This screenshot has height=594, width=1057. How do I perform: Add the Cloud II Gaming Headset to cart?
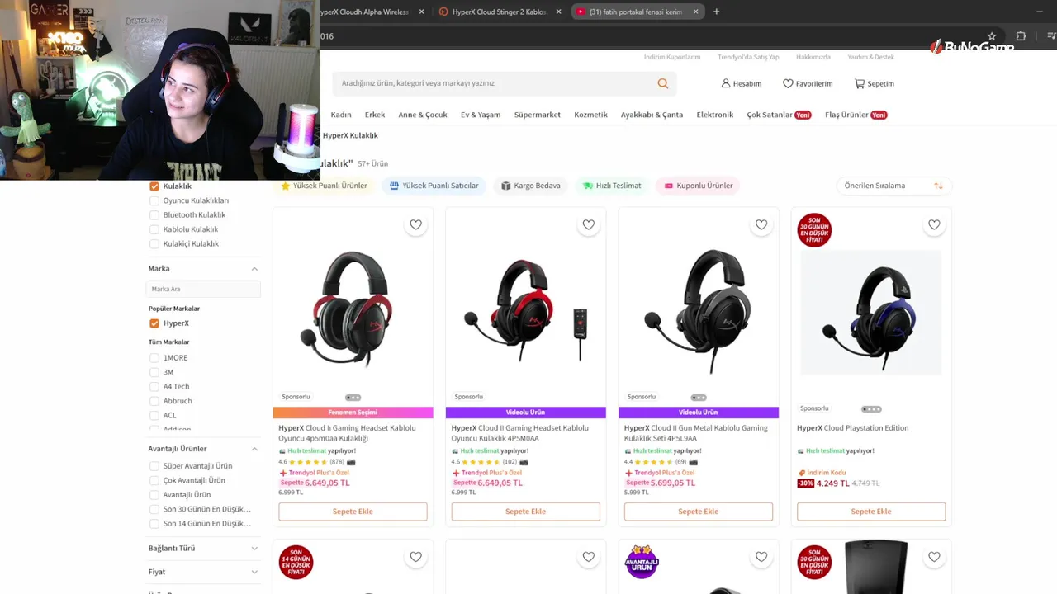pyautogui.click(x=525, y=511)
